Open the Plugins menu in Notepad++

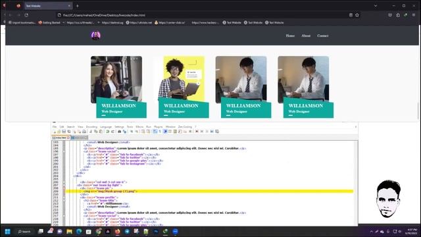158,127
